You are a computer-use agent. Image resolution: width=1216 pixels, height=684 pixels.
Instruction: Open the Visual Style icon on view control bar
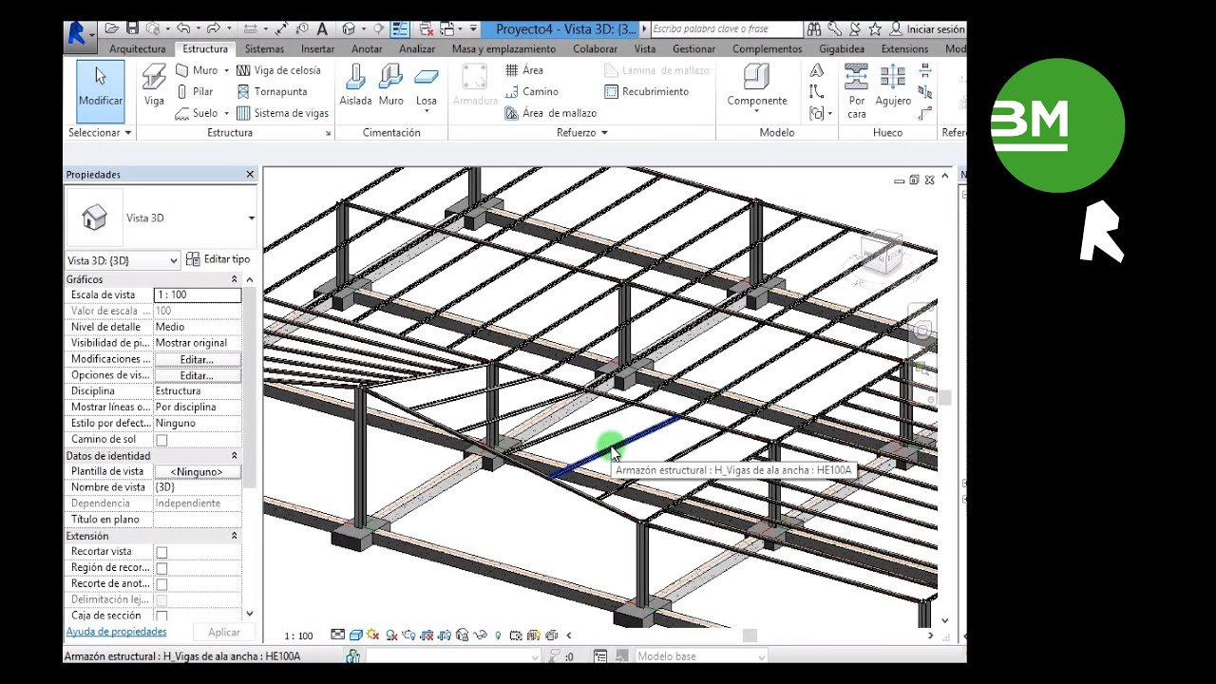pos(355,636)
